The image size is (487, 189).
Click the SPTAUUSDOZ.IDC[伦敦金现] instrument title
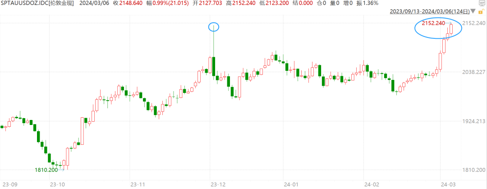click(x=37, y=4)
